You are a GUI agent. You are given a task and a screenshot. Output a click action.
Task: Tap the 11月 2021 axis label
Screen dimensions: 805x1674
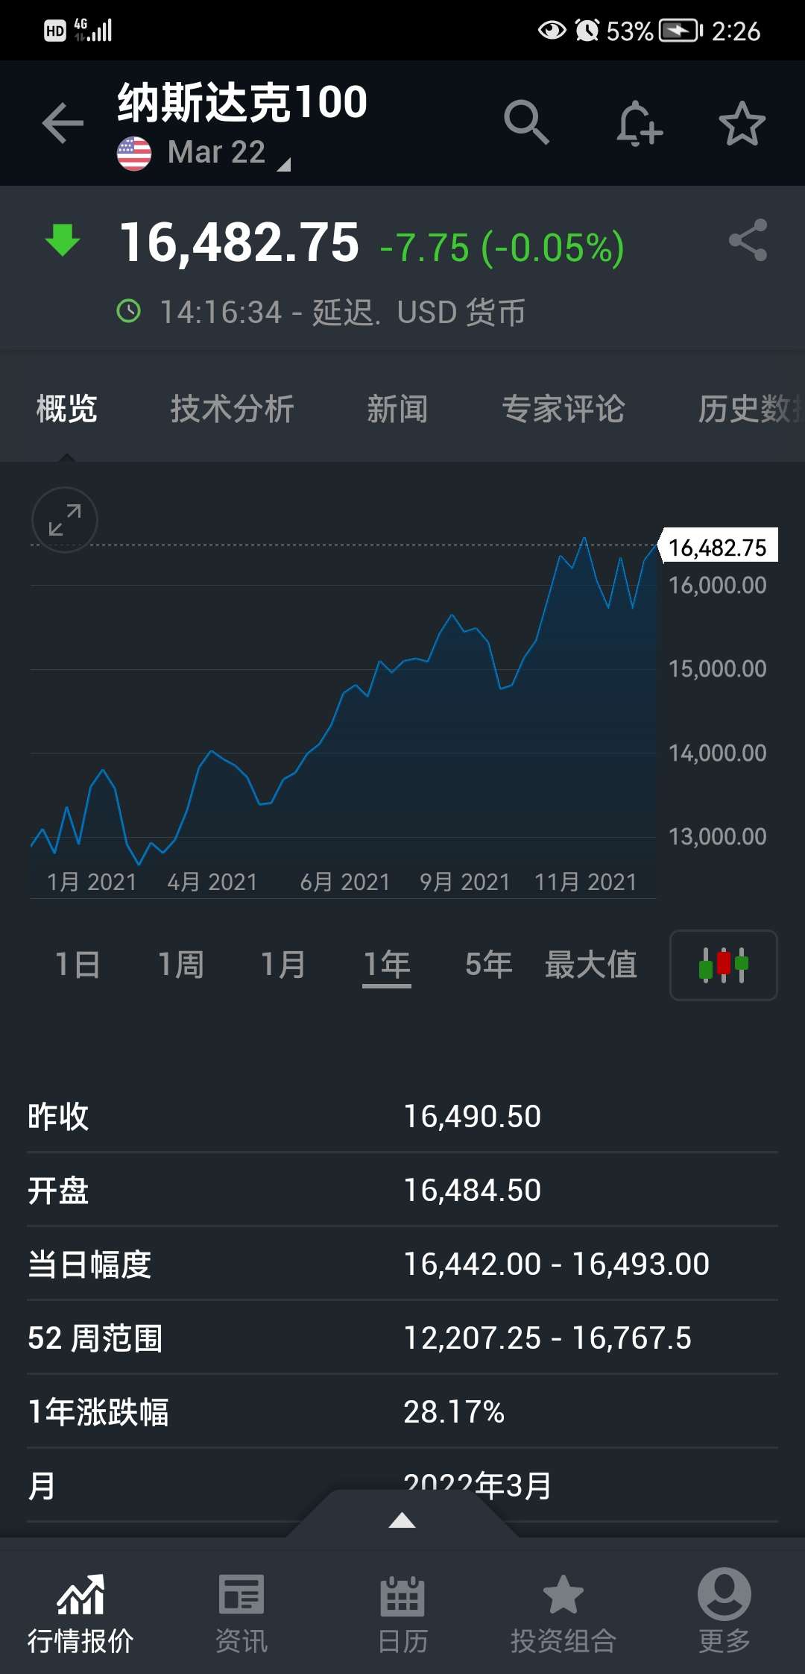pyautogui.click(x=586, y=883)
